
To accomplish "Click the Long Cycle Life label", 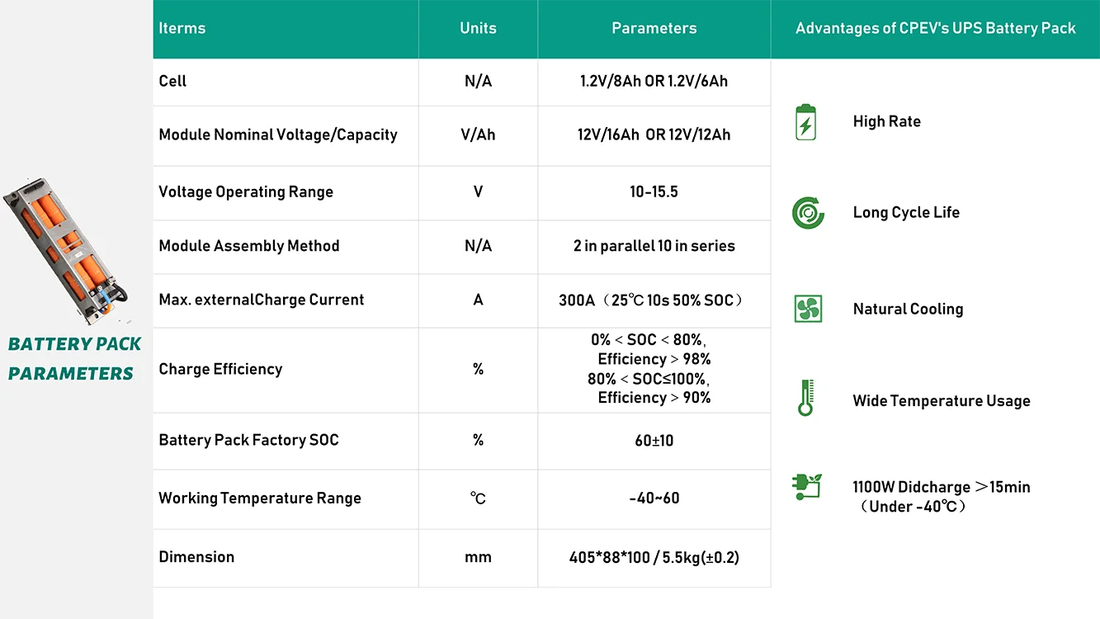I will click(906, 212).
